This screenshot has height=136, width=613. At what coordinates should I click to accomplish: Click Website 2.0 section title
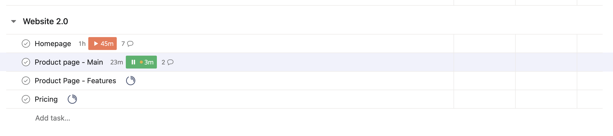coord(46,21)
